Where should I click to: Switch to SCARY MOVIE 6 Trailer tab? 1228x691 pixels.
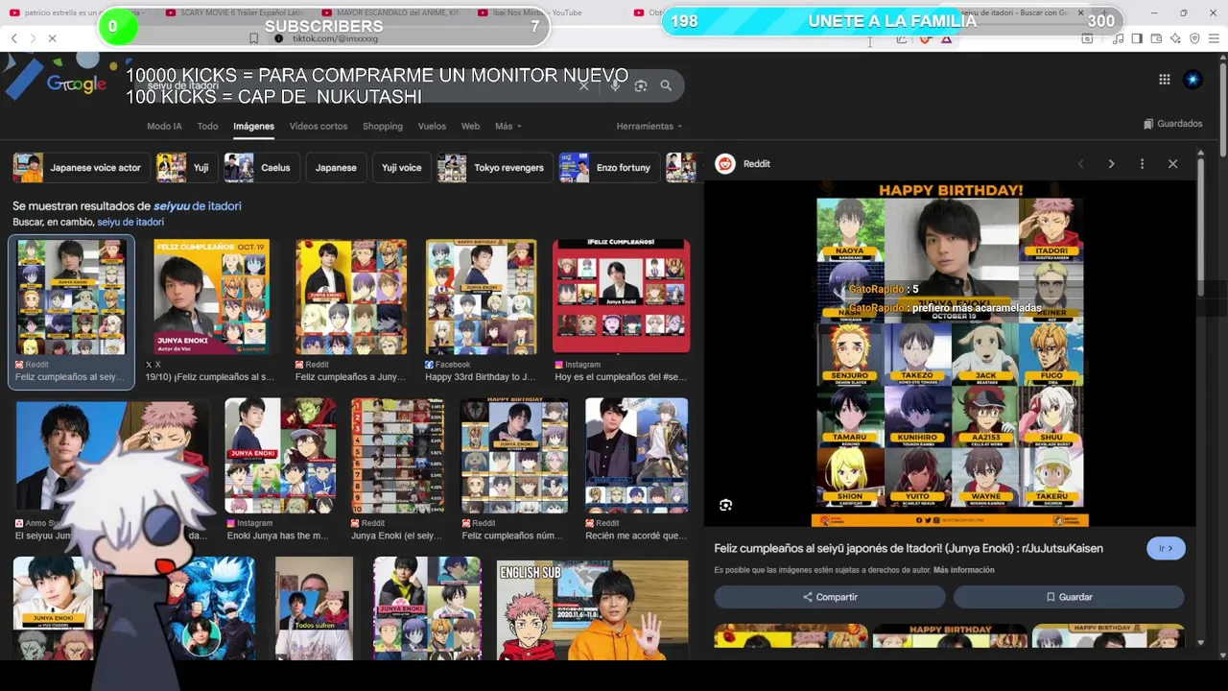[236, 12]
